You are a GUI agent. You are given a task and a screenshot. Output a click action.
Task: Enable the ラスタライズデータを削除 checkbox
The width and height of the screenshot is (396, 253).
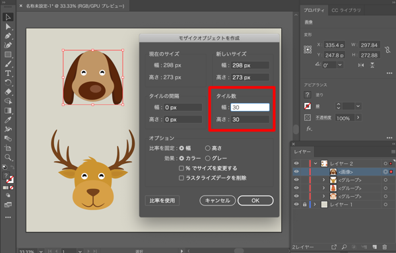click(x=181, y=178)
